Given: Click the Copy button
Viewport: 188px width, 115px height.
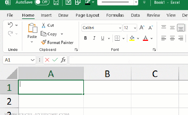Looking at the screenshot, I should tap(49, 34).
